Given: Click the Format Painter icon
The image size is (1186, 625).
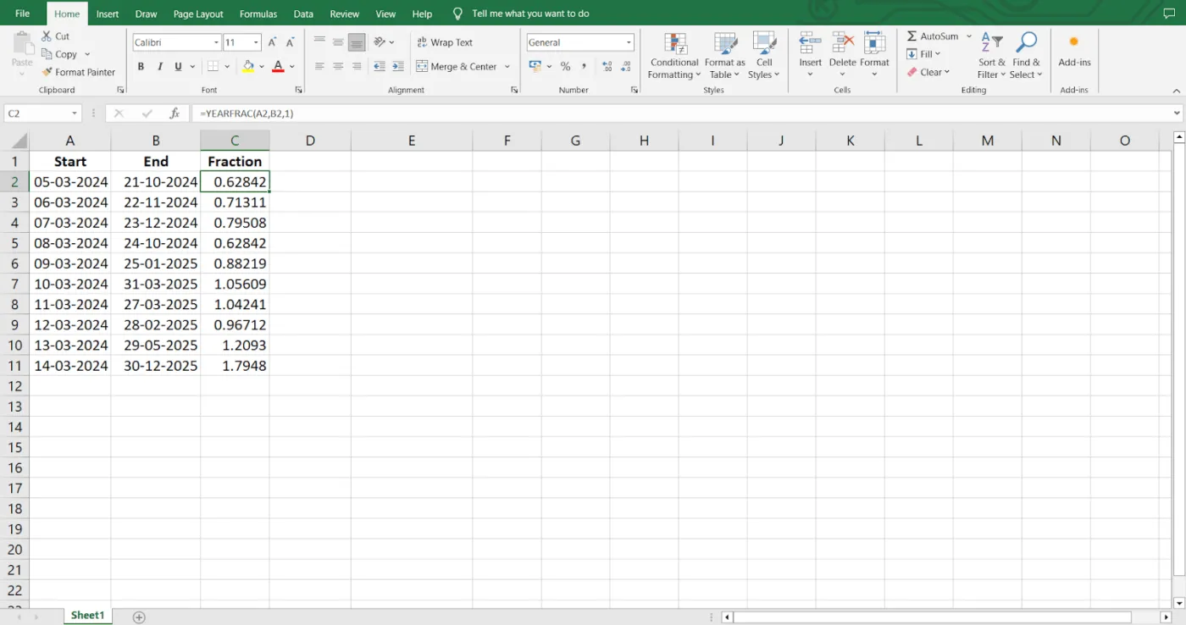Looking at the screenshot, I should pos(47,72).
